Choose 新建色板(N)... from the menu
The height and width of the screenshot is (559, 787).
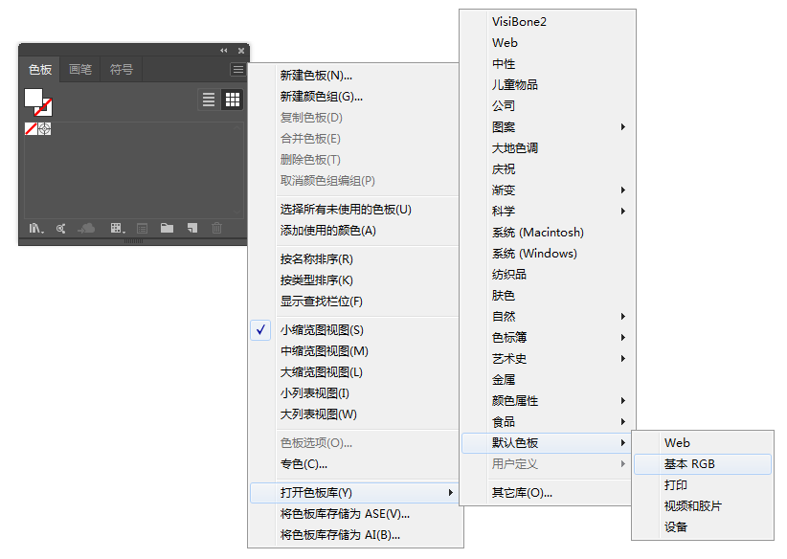(354, 76)
